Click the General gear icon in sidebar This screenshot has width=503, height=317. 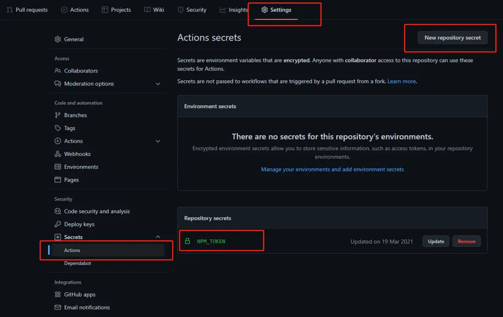(58, 39)
